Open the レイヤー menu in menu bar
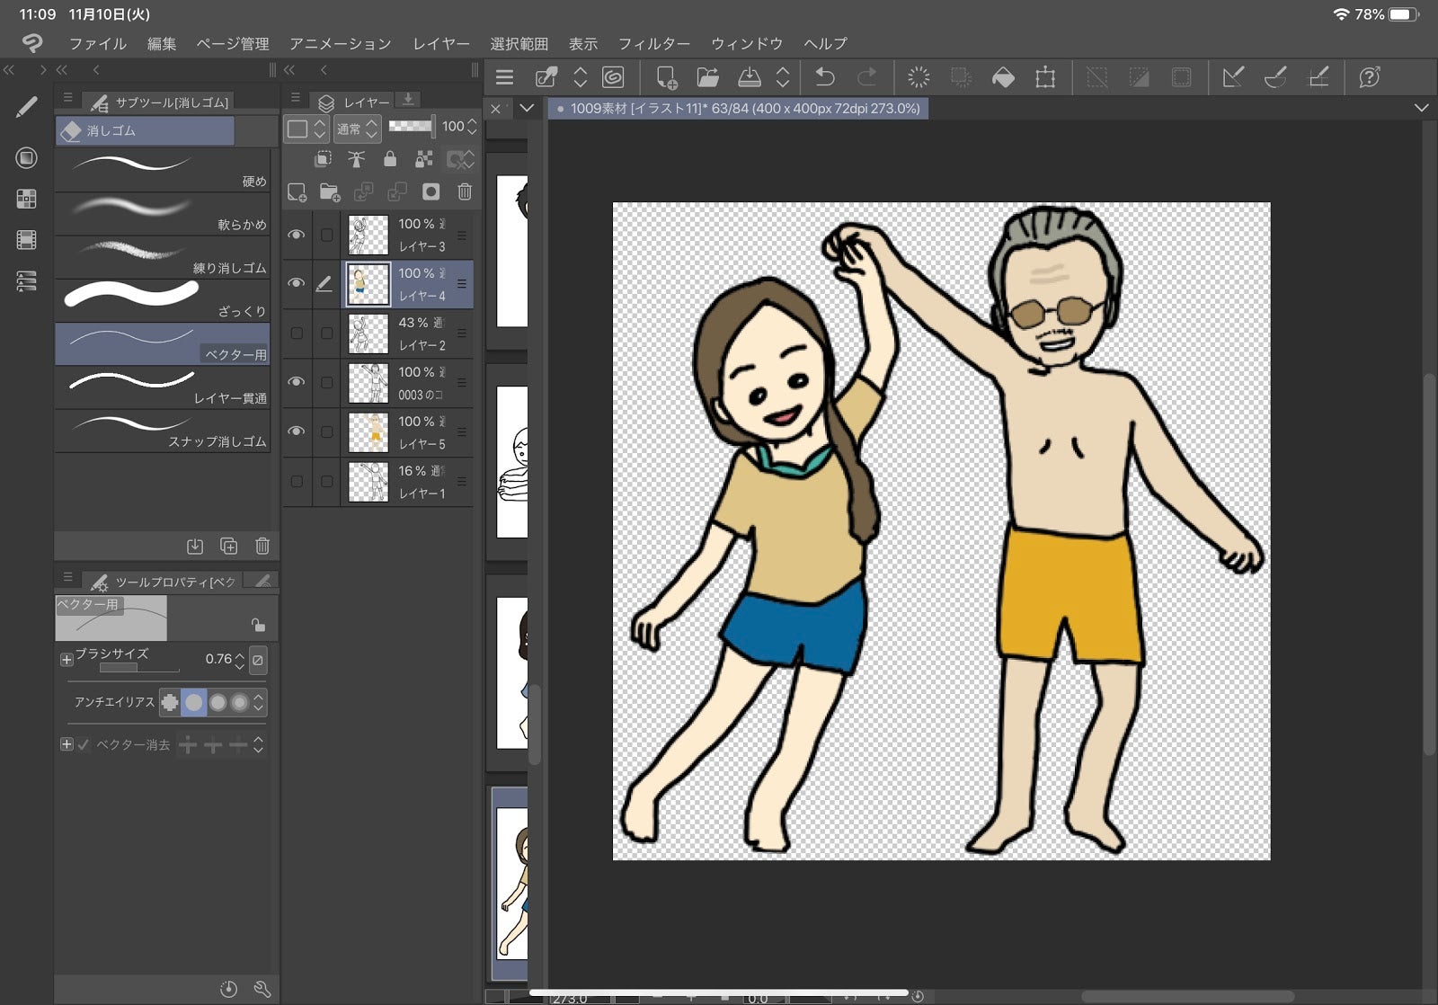 tap(441, 43)
